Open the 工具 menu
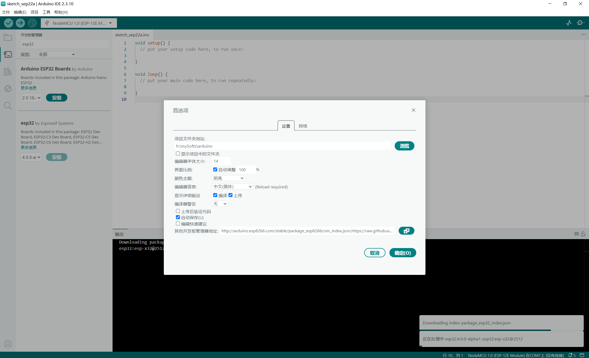Viewport: 589px width, 358px height. [46, 12]
